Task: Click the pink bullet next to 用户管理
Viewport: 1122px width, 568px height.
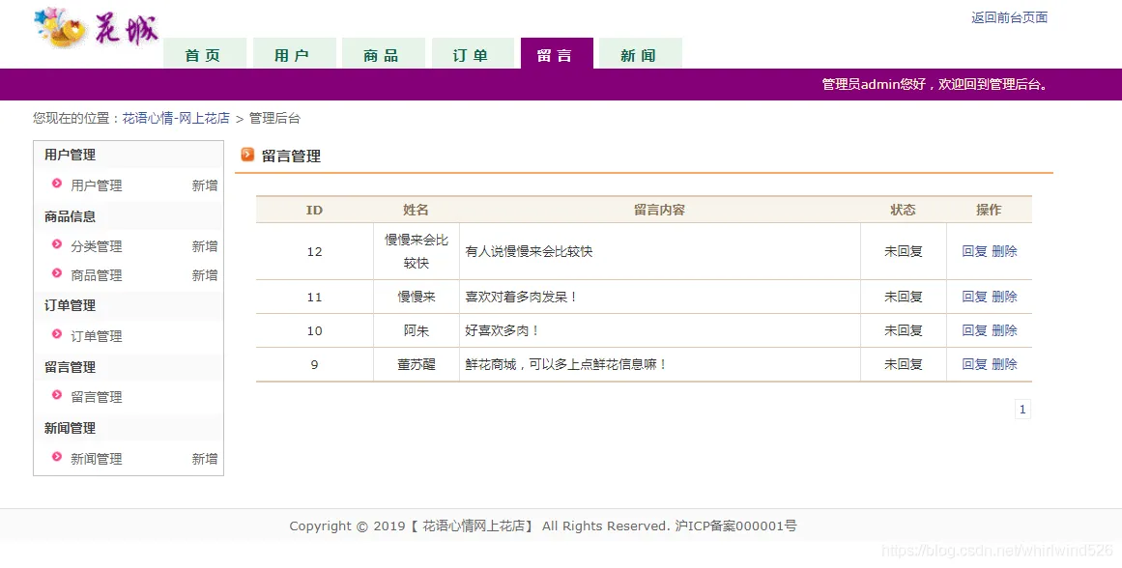Action: [57, 184]
